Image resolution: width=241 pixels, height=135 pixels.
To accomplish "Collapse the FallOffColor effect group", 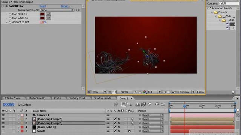I will tap(3, 6).
